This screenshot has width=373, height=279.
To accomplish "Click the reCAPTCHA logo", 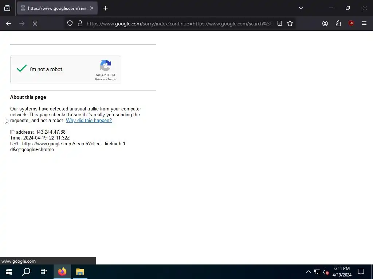I will point(106,65).
